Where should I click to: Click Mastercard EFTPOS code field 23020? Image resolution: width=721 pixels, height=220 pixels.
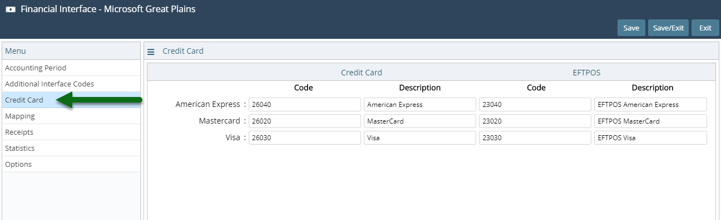[535, 121]
